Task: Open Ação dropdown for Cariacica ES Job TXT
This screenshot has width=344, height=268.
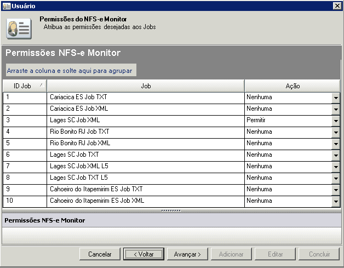Action: click(x=336, y=98)
